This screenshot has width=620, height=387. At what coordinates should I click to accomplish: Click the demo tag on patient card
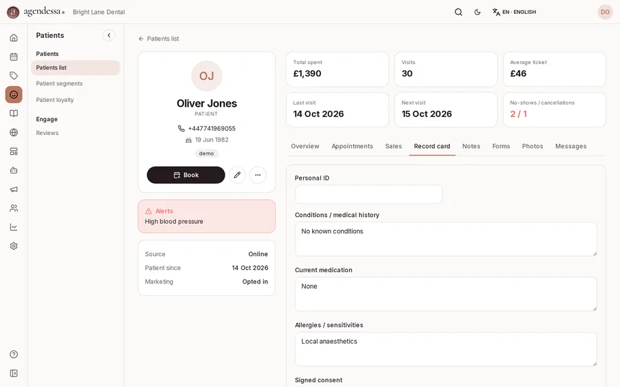click(207, 154)
